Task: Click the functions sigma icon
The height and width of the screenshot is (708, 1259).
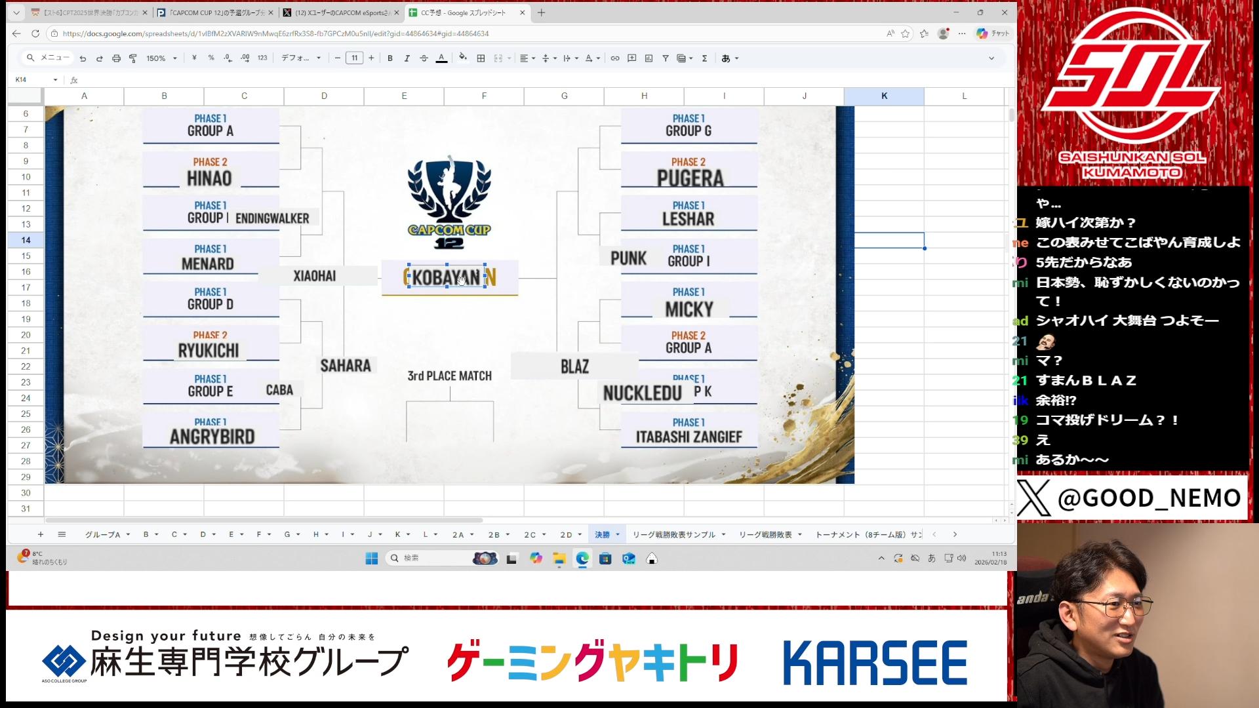Action: (704, 58)
